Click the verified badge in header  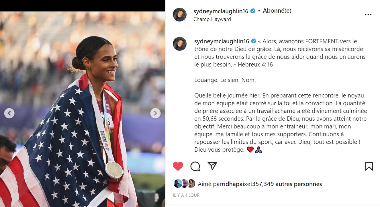point(253,11)
